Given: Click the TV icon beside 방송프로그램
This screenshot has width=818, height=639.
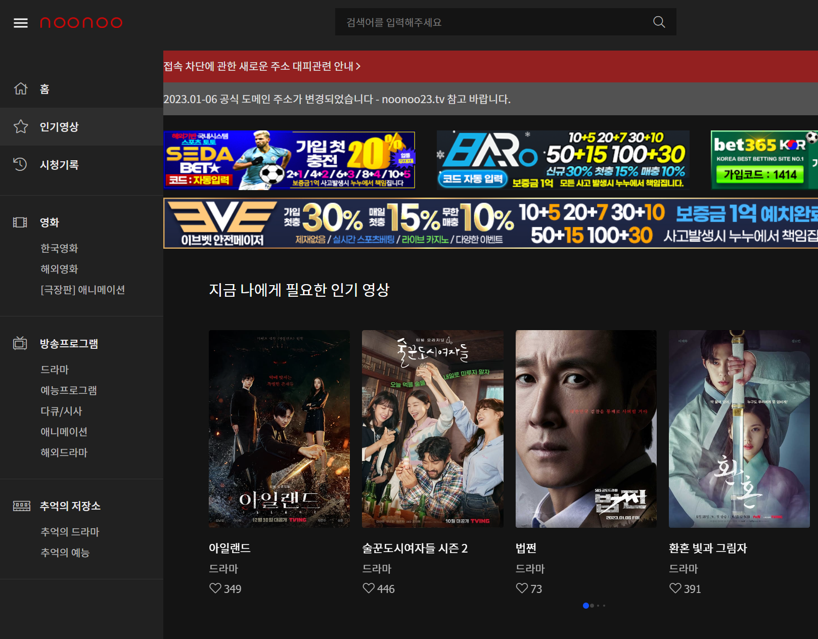Looking at the screenshot, I should click(20, 343).
